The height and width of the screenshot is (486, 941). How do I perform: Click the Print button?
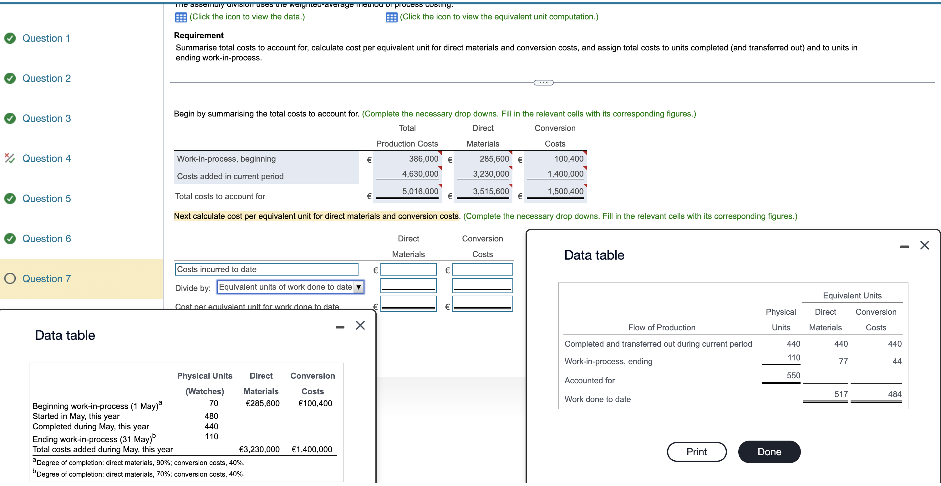click(696, 452)
